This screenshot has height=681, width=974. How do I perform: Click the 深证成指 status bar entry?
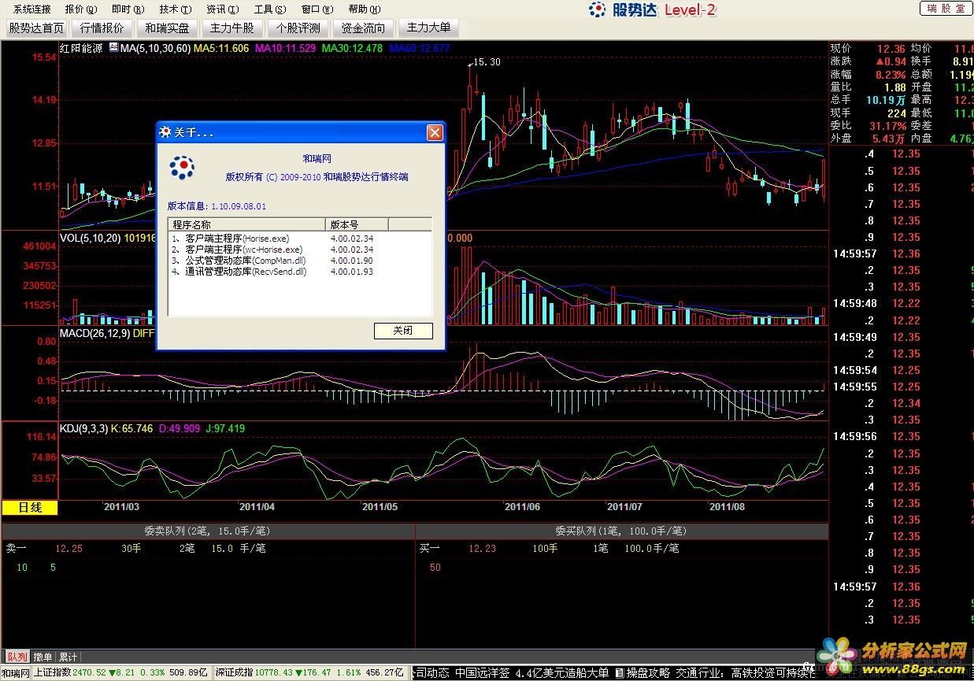point(311,673)
